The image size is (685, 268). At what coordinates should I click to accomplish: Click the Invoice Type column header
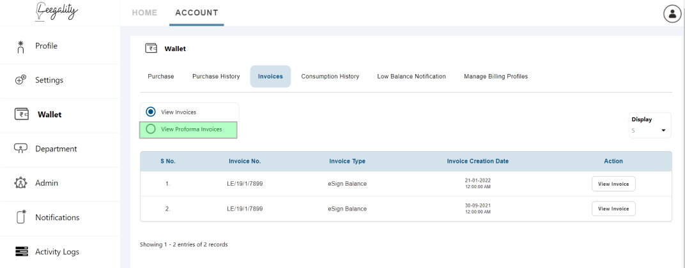click(348, 161)
